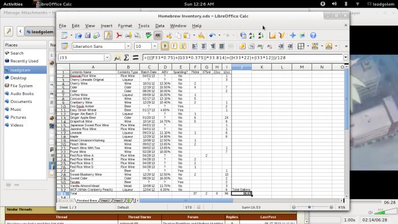Click into the formula input line
The image size is (398, 224).
[243, 57]
